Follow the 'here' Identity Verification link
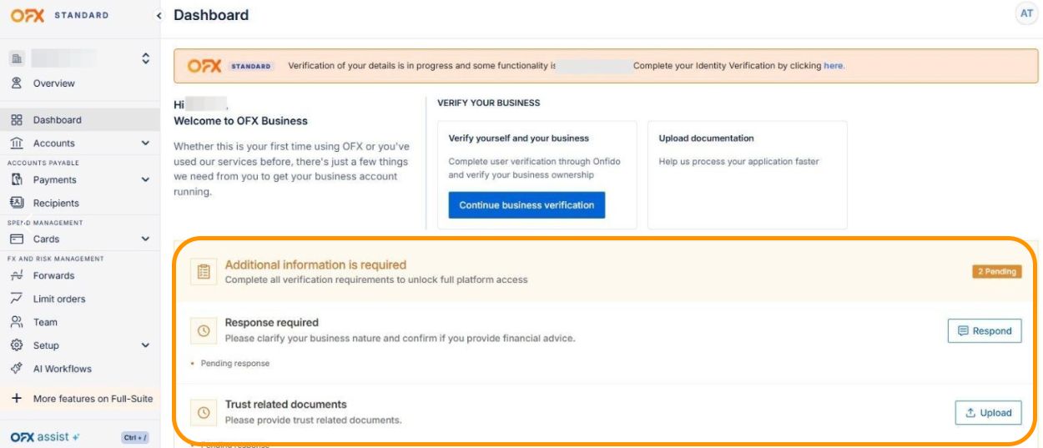Viewport: 1043px width, 448px height. click(x=833, y=66)
